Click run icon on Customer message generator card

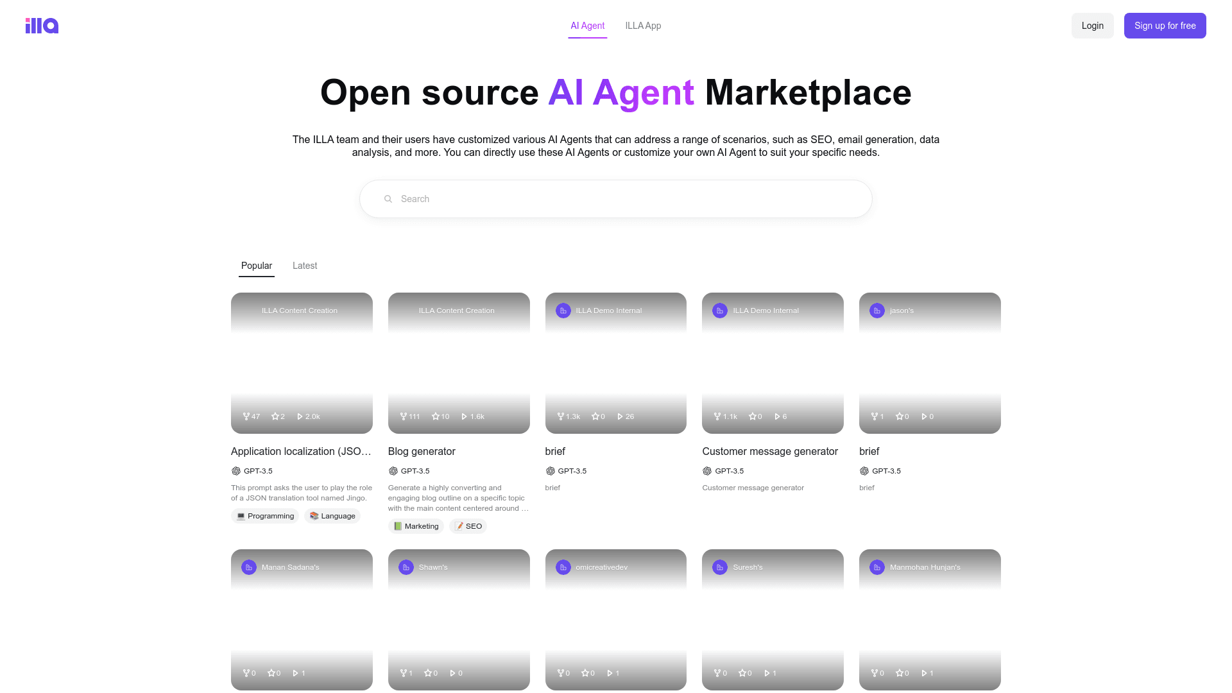pyautogui.click(x=777, y=416)
